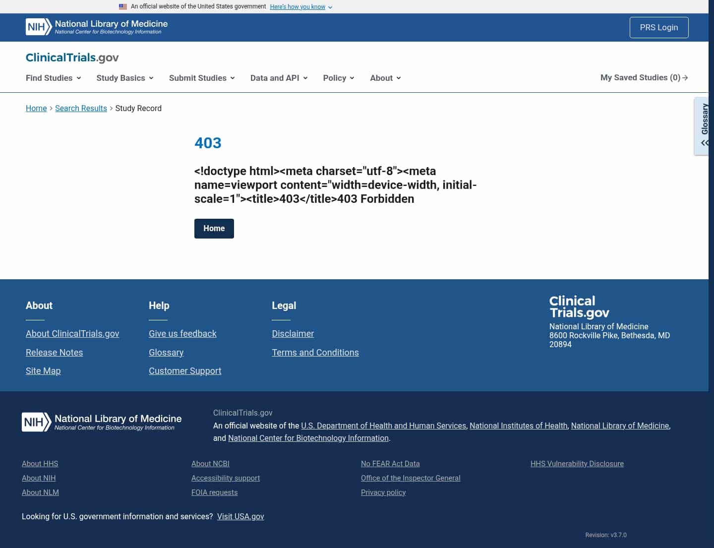Click Visit USA.gov link
This screenshot has width=714, height=548.
coord(240,516)
